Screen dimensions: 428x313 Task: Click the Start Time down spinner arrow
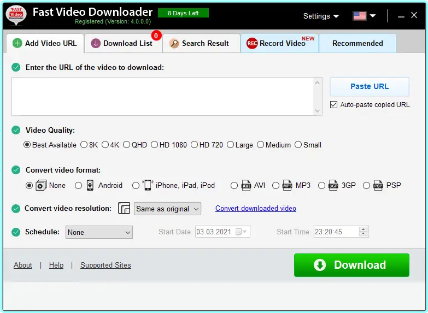click(363, 234)
